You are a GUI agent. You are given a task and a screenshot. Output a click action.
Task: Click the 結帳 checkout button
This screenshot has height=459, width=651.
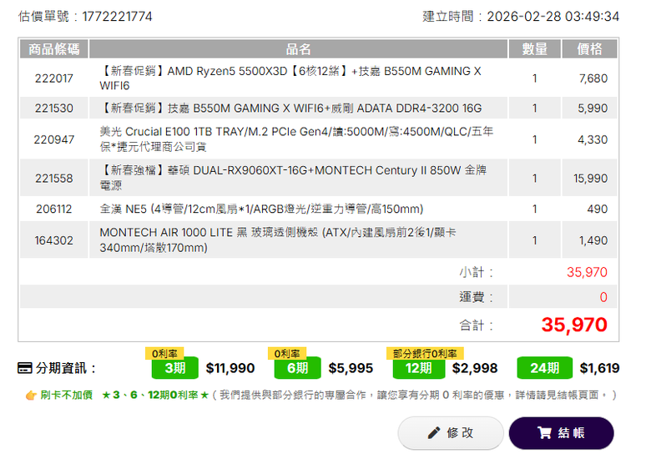pyautogui.click(x=561, y=433)
